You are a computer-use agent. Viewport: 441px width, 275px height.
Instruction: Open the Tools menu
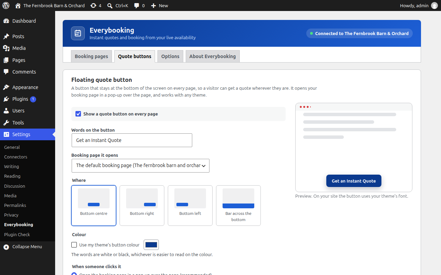[x=28, y=123]
